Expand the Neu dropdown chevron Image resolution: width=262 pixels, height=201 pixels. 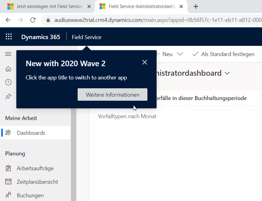[x=180, y=54]
